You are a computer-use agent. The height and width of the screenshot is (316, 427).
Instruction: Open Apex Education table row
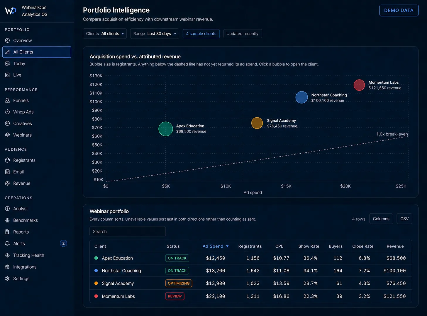pyautogui.click(x=251, y=258)
